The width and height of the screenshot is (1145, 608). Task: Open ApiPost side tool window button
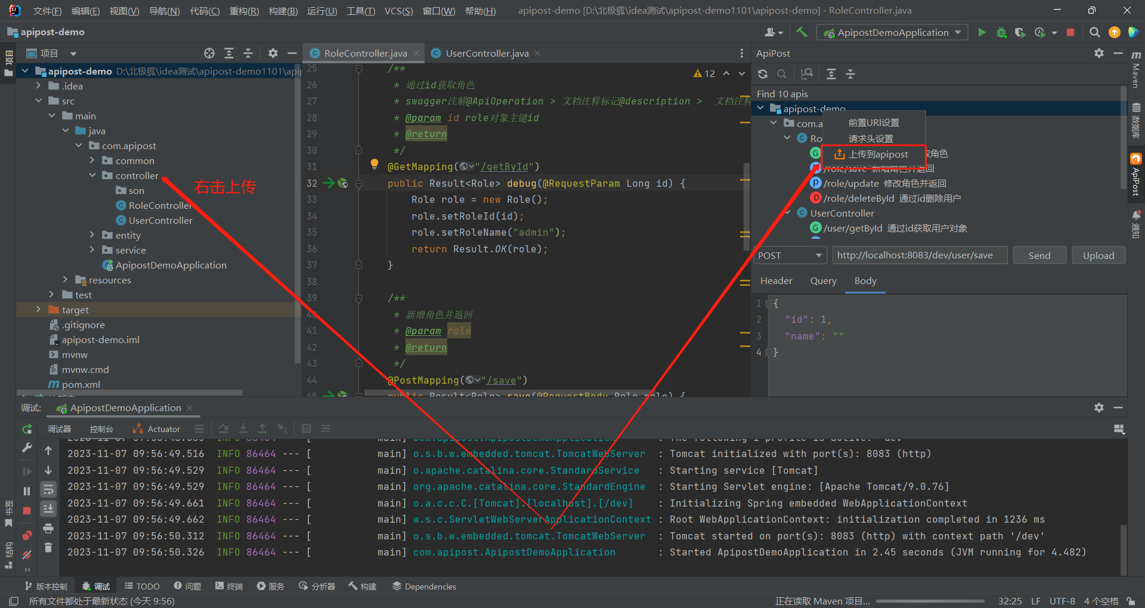point(1136,175)
